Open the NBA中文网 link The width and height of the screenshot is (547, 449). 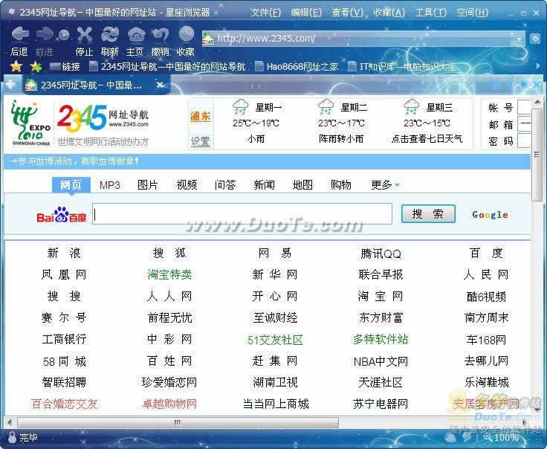(381, 361)
